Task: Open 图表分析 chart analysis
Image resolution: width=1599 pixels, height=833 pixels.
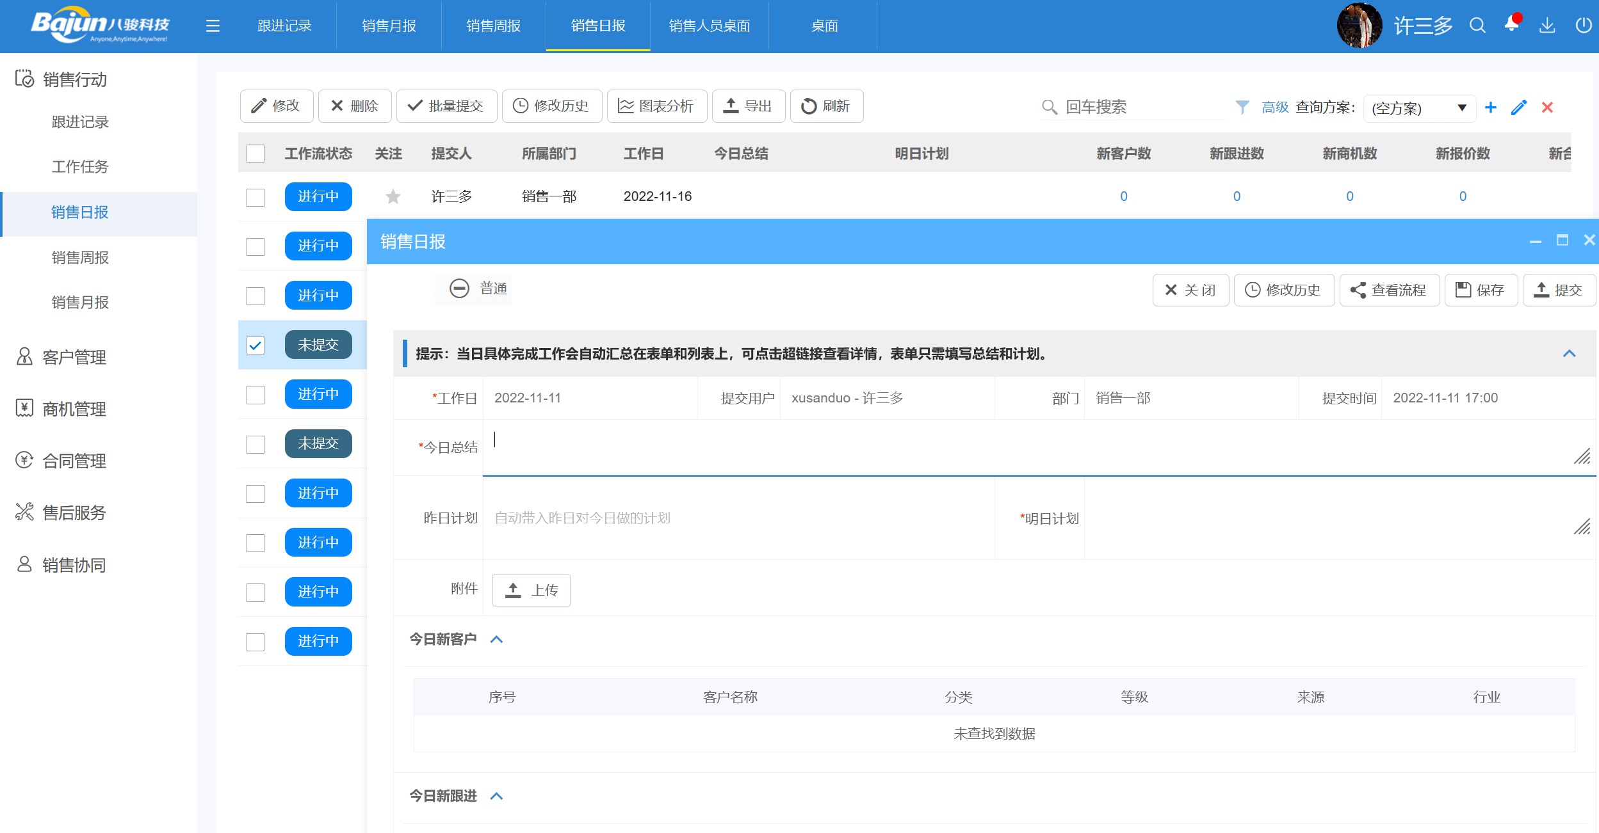Action: 656,106
